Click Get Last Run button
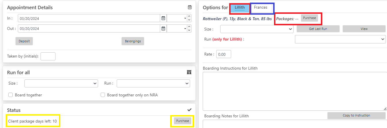The width and height of the screenshot is (387, 128). point(318,29)
